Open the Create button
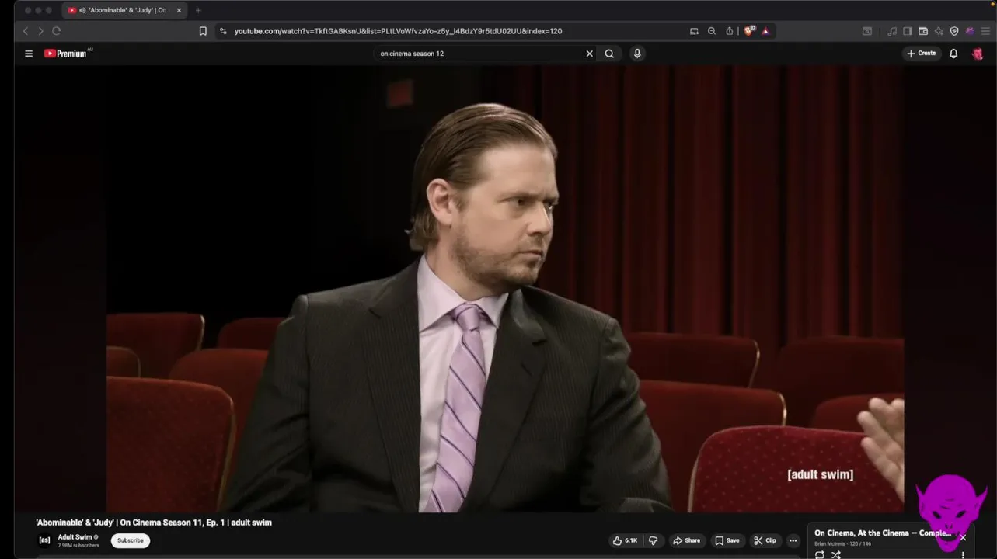The width and height of the screenshot is (997, 559). pos(922,54)
